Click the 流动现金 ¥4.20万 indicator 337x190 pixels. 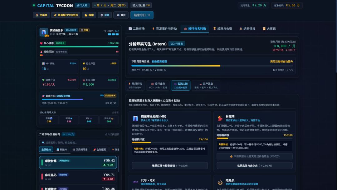(x=254, y=5)
